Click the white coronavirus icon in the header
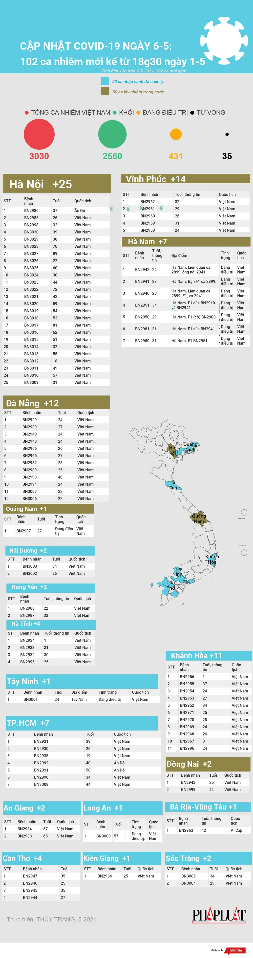 pos(224,40)
